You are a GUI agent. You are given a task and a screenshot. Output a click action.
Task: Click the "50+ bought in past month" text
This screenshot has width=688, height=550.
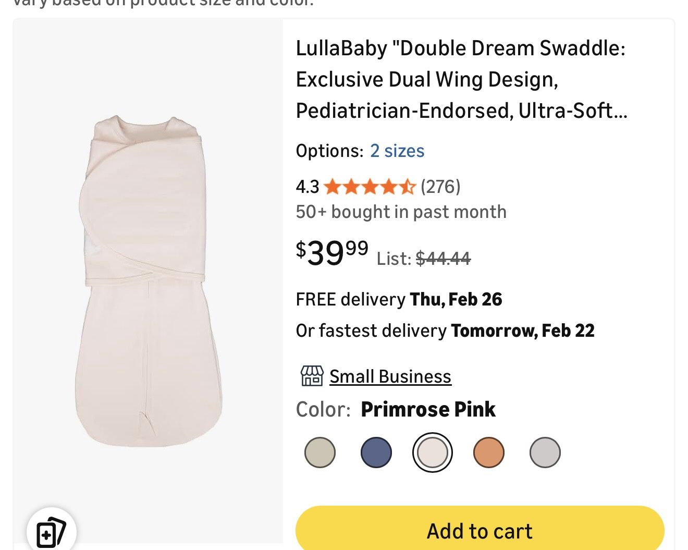[x=401, y=212]
